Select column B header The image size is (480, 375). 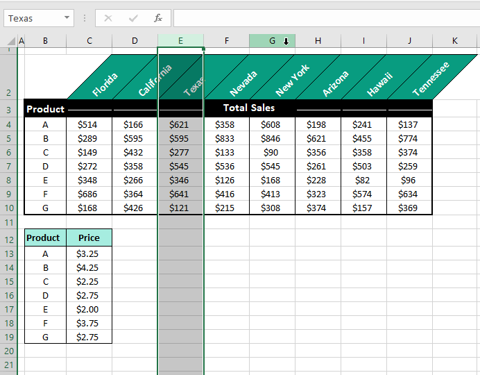click(x=45, y=41)
